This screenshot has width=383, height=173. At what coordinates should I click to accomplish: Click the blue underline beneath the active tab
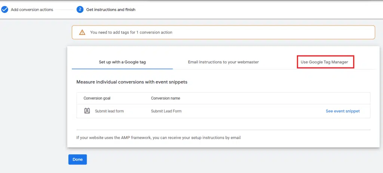pos(122,69)
